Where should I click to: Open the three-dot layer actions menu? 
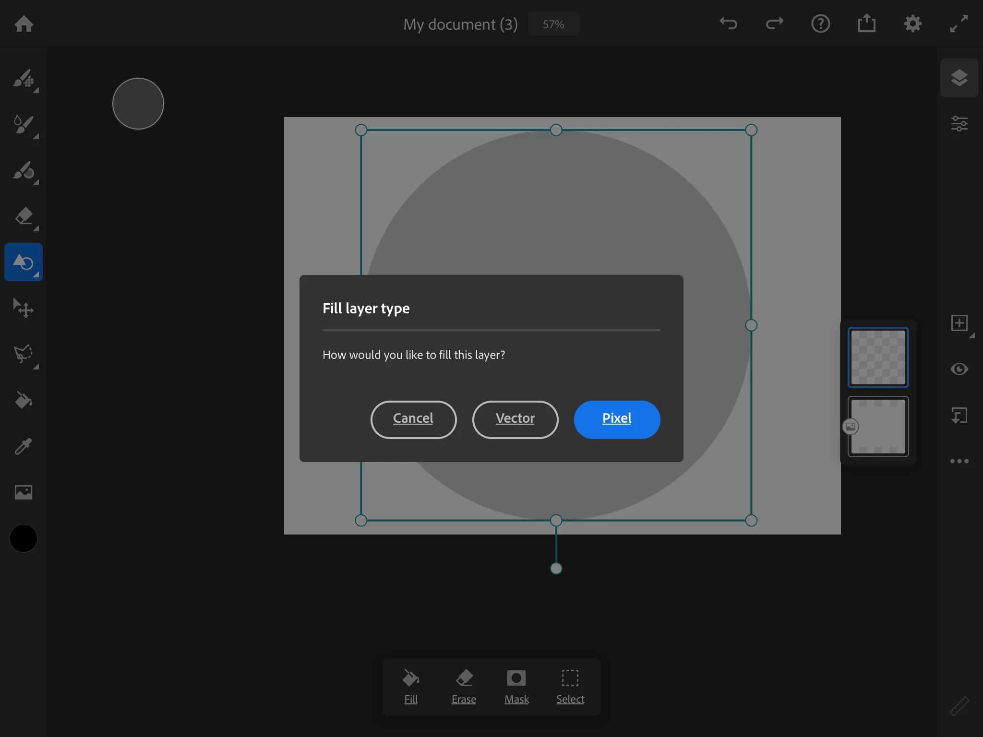[x=959, y=461]
